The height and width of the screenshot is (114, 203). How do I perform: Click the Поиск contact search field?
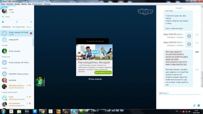tap(17, 17)
